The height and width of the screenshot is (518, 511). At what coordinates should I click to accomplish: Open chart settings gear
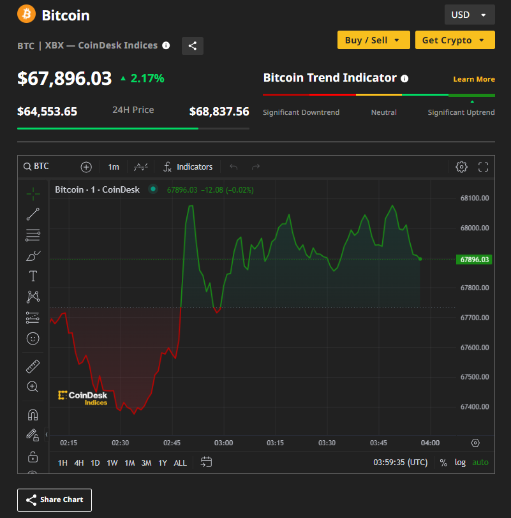coord(461,167)
